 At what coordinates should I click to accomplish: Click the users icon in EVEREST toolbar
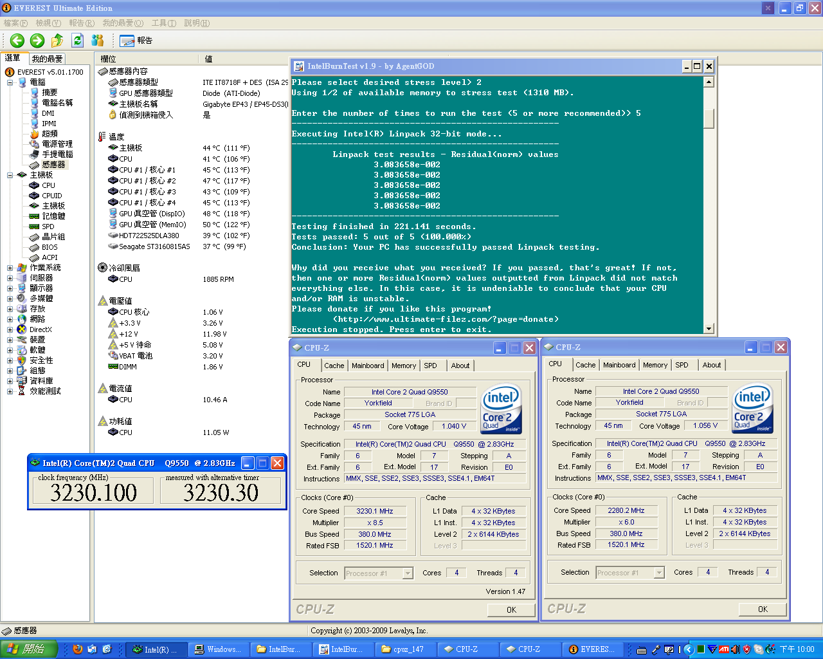(x=98, y=41)
